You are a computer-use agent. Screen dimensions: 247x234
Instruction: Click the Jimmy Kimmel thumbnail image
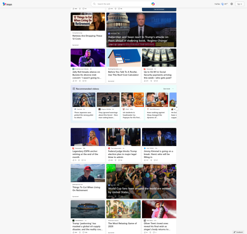click(x=159, y=137)
